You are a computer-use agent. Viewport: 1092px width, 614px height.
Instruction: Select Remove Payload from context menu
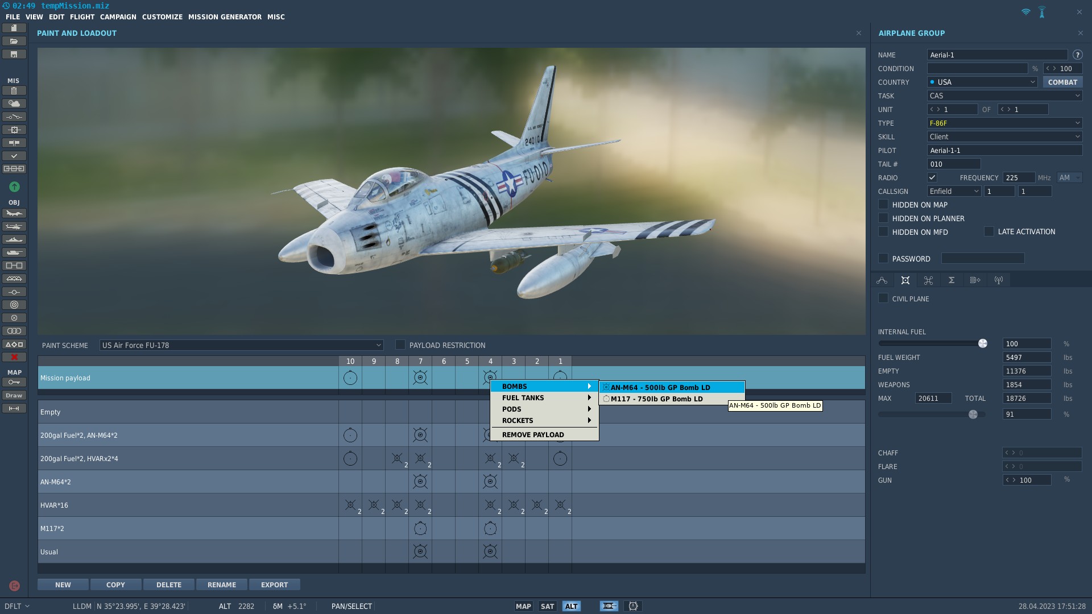coord(544,435)
